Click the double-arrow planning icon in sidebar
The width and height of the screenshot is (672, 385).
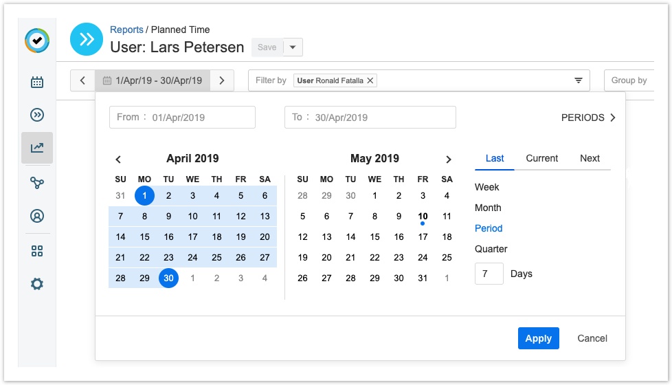37,115
